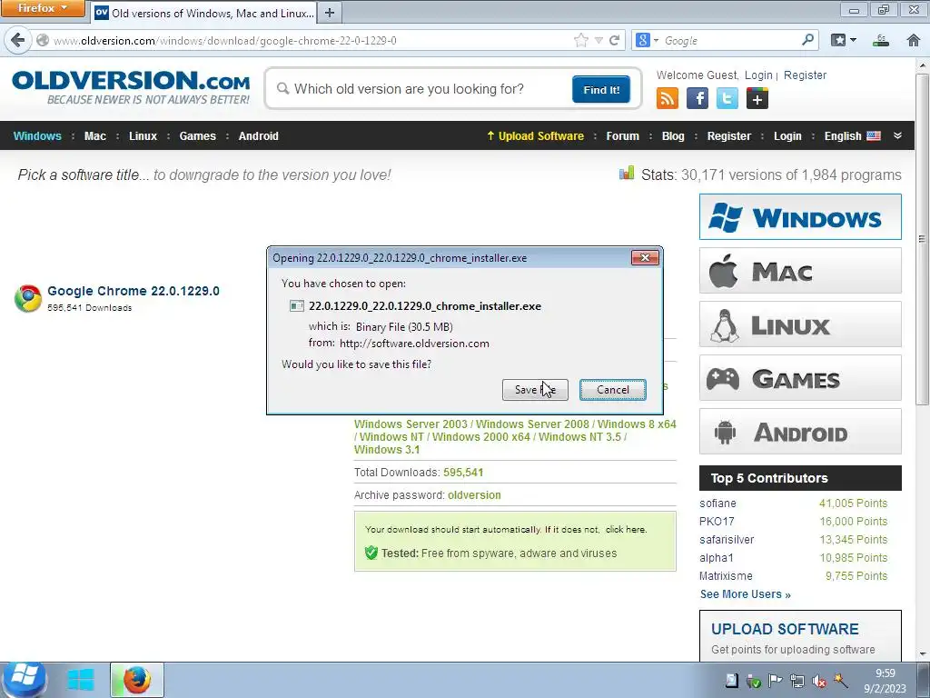This screenshot has height=698, width=930.
Task: Open See More Users link
Action: tap(745, 594)
